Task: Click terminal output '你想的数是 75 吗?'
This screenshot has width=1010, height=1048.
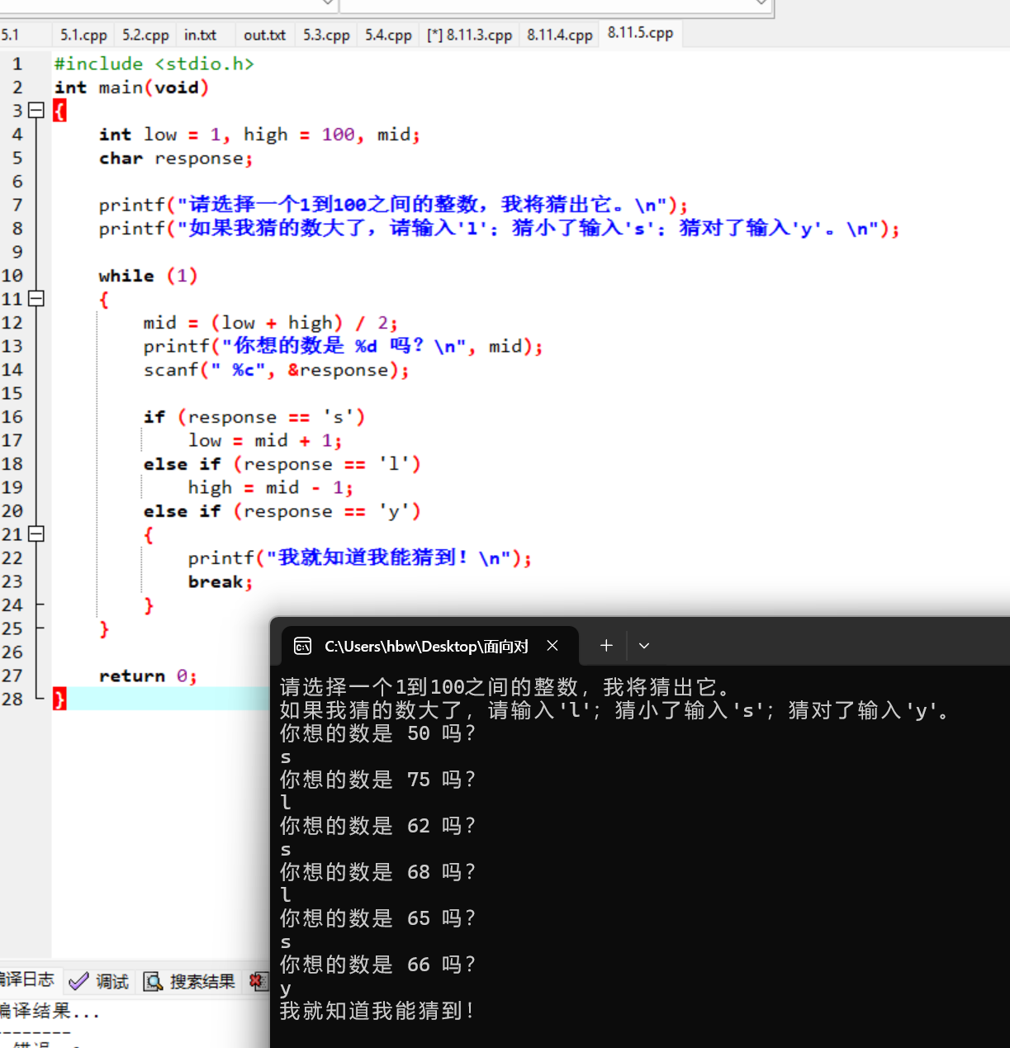Action: [x=377, y=780]
